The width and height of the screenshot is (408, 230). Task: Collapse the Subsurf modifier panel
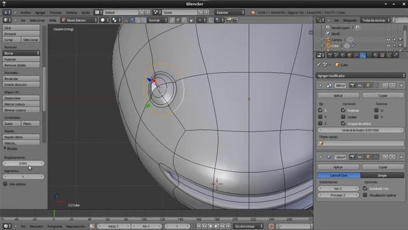(320, 157)
